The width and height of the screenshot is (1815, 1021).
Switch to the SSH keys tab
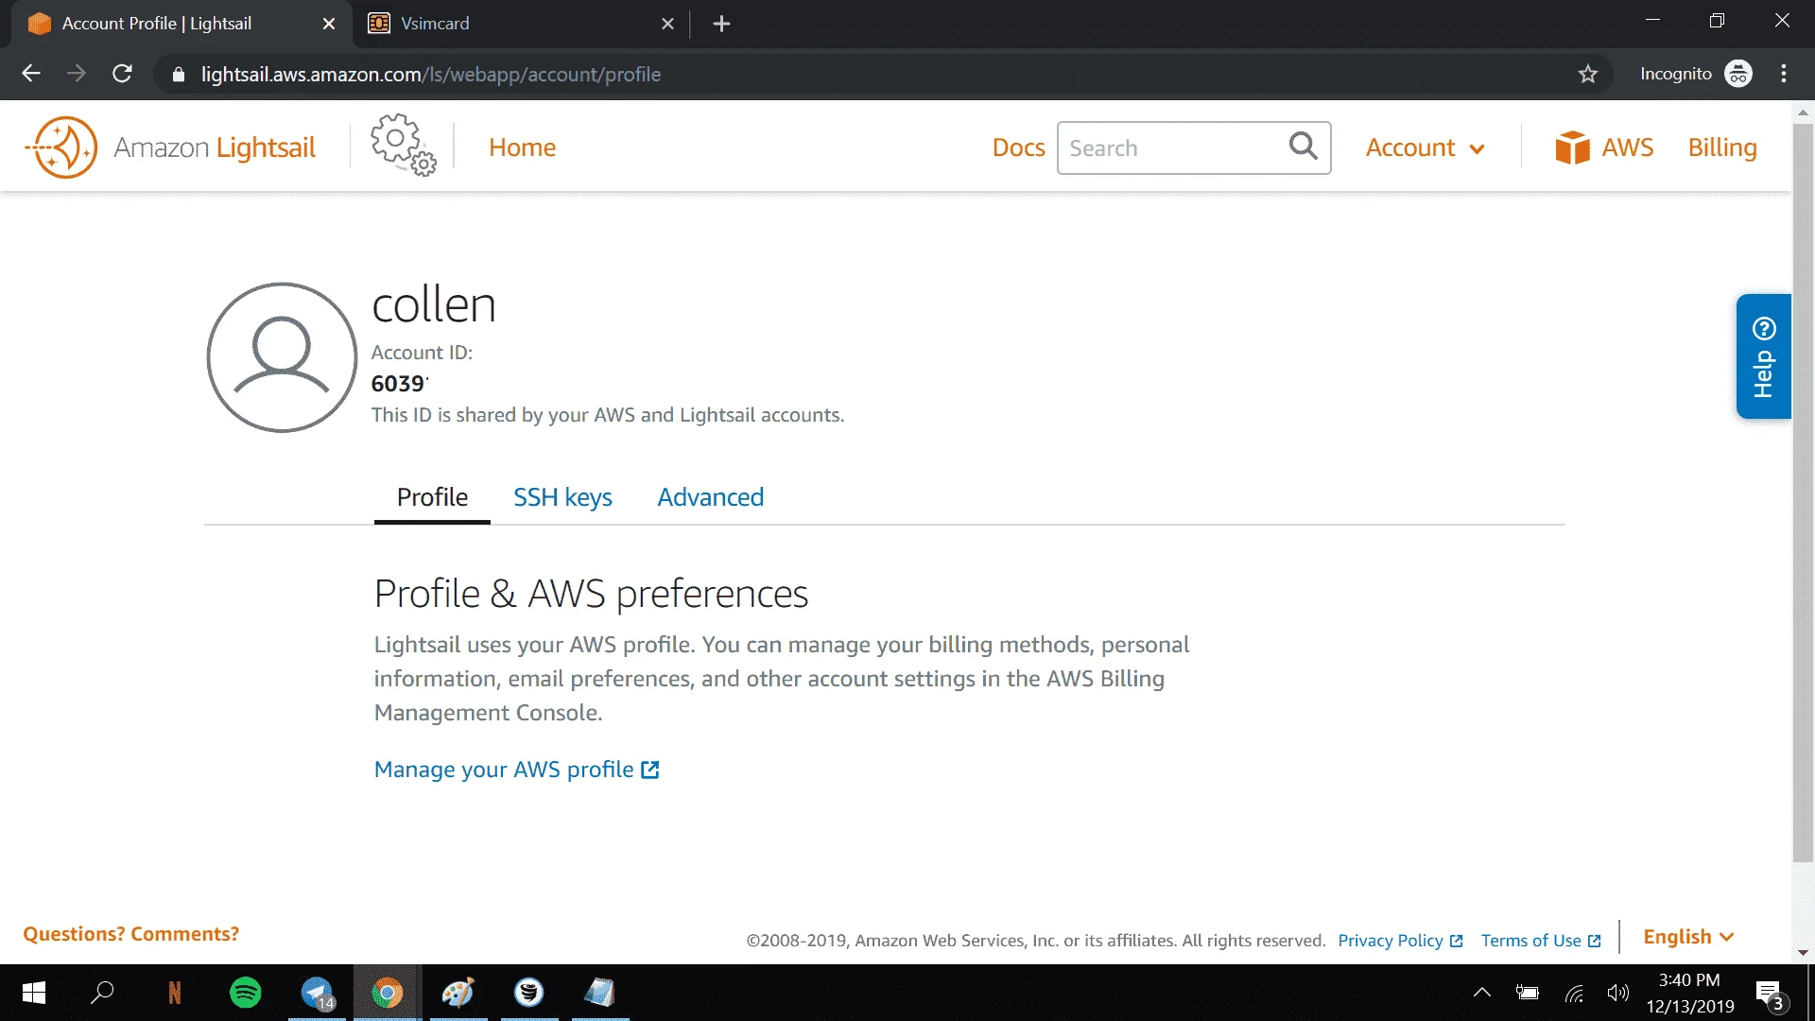click(x=562, y=497)
